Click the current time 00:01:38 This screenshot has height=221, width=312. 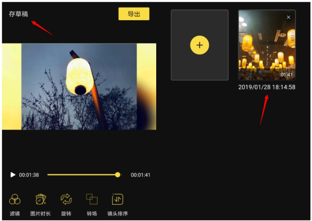pos(29,175)
